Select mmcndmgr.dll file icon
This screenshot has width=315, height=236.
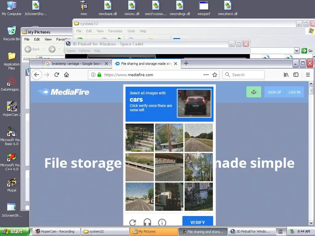pyautogui.click(x=180, y=8)
